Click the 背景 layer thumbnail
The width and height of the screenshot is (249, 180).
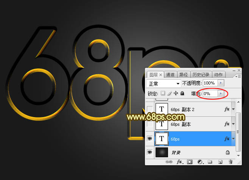[162, 152]
